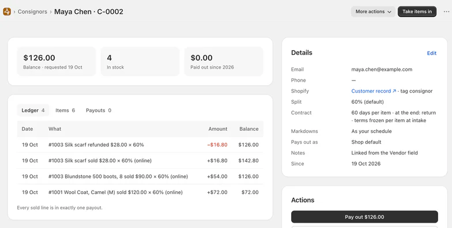This screenshot has width=452, height=228.
Task: Open the Shopify Customer record link
Action: 371,91
